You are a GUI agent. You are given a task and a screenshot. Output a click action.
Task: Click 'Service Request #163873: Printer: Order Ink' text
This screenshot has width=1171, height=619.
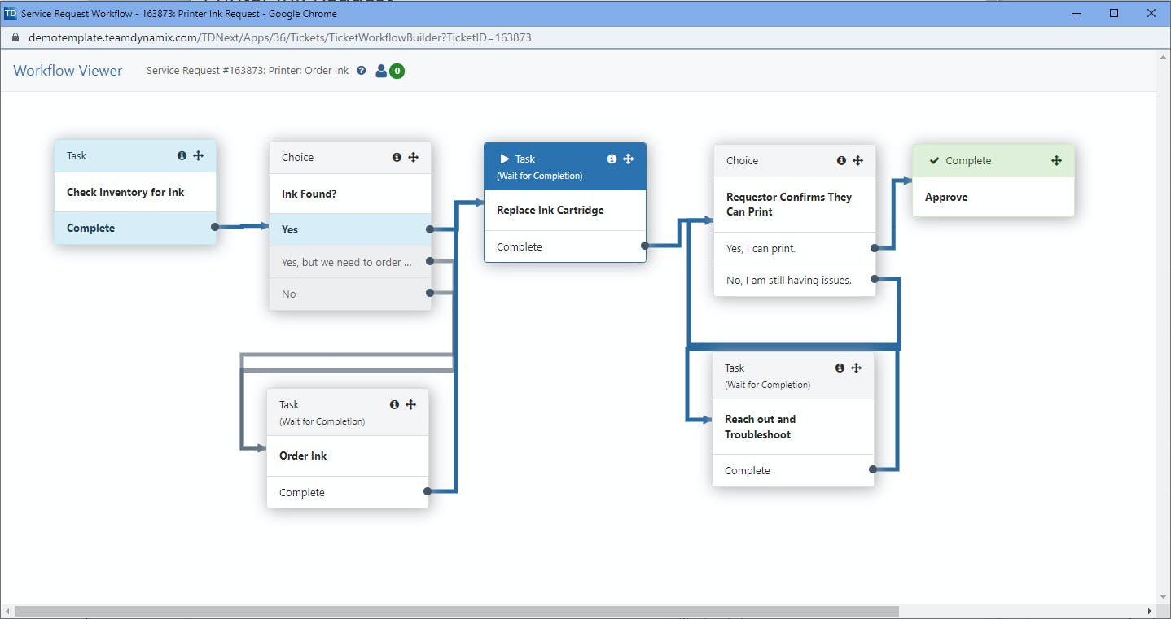248,71
